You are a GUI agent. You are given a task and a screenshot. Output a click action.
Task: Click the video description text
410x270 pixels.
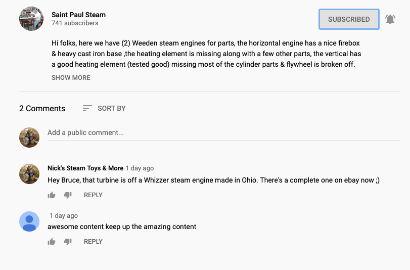click(x=206, y=54)
